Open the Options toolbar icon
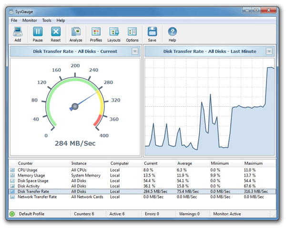Viewport: 286px width, 228px height. point(132,32)
